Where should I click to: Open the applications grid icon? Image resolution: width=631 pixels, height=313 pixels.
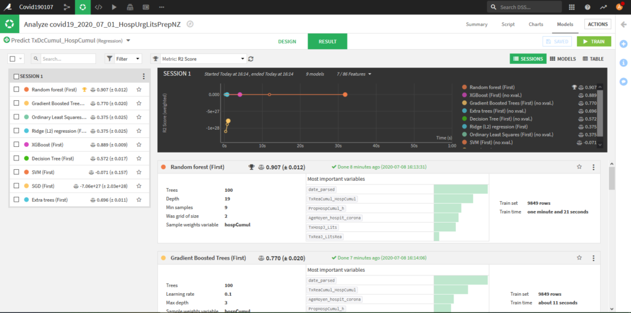click(571, 7)
